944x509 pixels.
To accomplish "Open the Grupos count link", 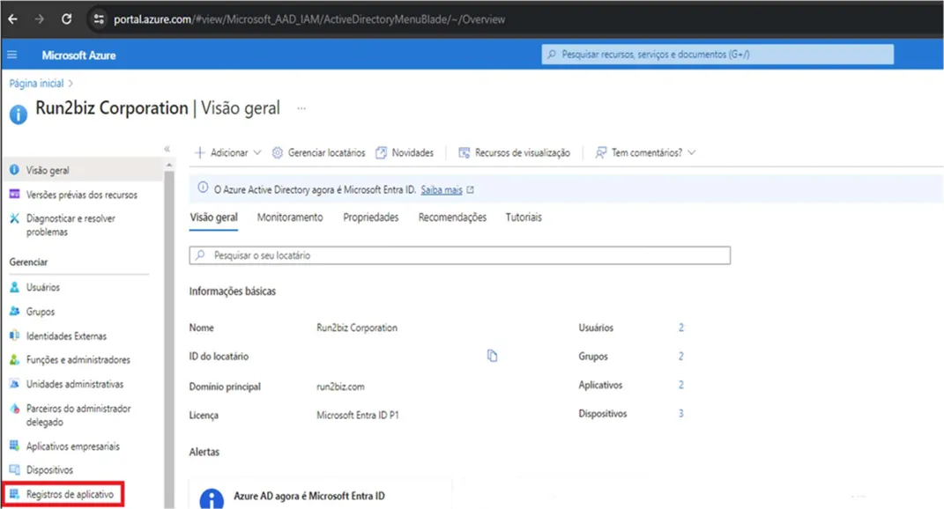I will (x=681, y=356).
